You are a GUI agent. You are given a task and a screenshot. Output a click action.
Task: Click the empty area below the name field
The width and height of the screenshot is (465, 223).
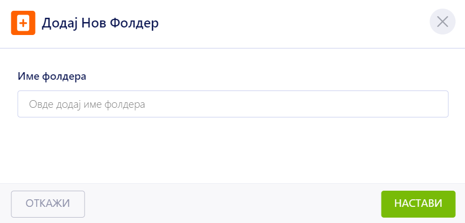233,150
